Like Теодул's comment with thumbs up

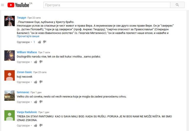[39, 42]
